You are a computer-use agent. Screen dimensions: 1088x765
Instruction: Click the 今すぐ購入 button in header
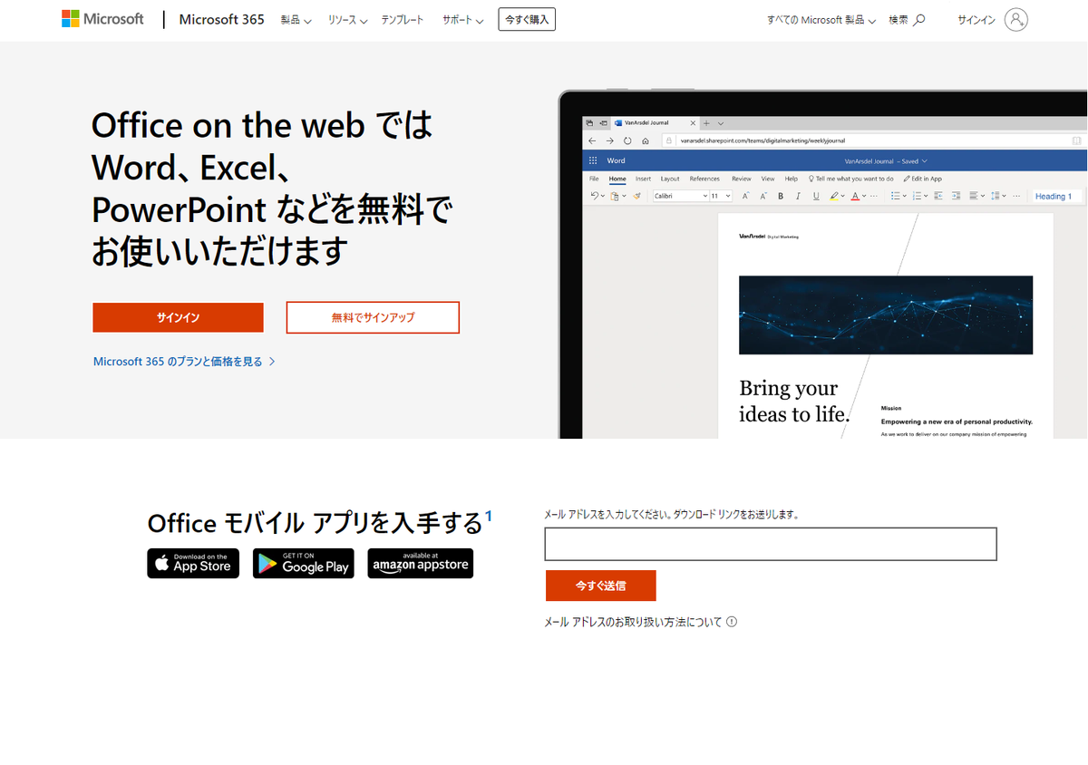[x=527, y=19]
